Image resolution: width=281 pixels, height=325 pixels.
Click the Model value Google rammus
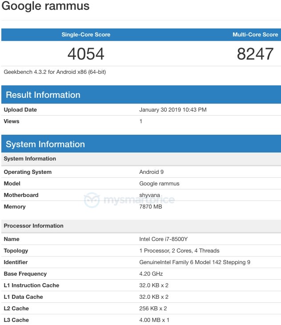click(x=159, y=184)
